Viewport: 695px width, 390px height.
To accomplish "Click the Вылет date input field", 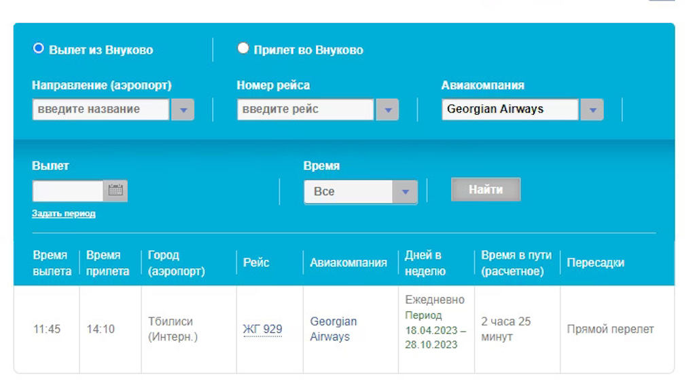I will click(68, 191).
